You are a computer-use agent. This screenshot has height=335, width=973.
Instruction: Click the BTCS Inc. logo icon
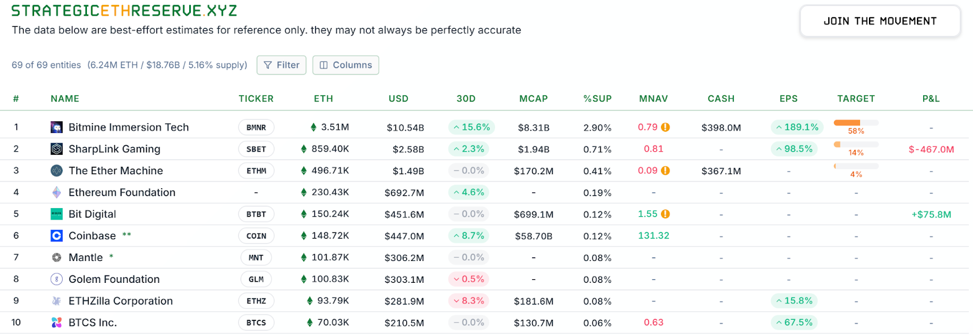pyautogui.click(x=57, y=323)
